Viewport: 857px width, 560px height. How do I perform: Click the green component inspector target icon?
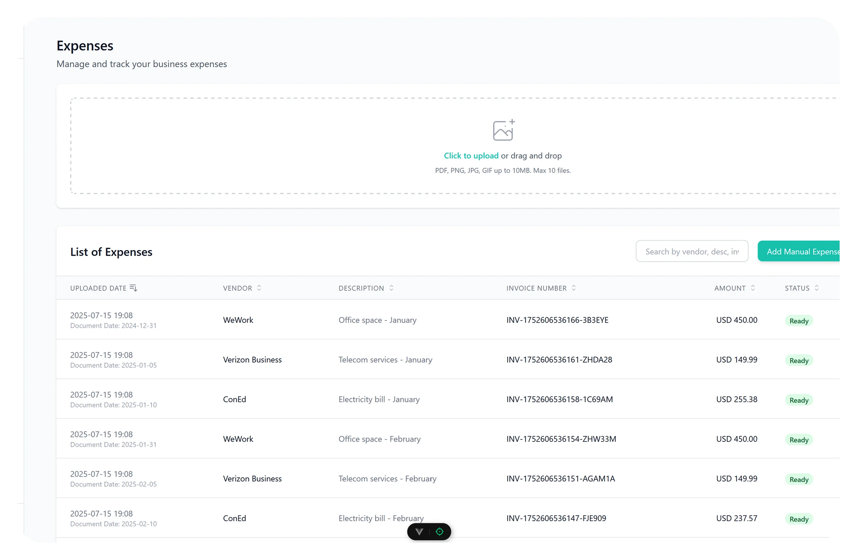[439, 532]
